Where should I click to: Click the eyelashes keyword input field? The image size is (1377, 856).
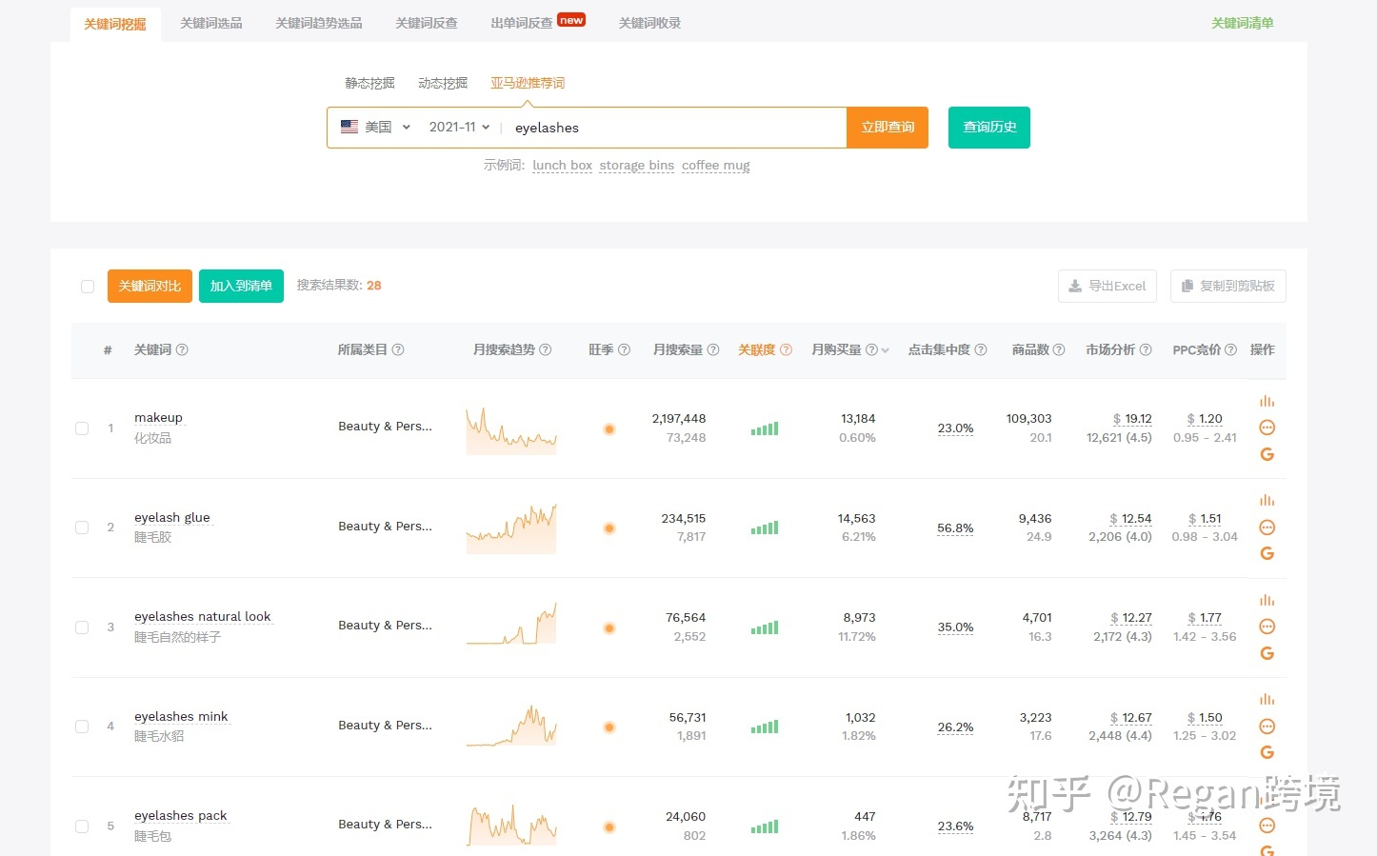pyautogui.click(x=667, y=127)
